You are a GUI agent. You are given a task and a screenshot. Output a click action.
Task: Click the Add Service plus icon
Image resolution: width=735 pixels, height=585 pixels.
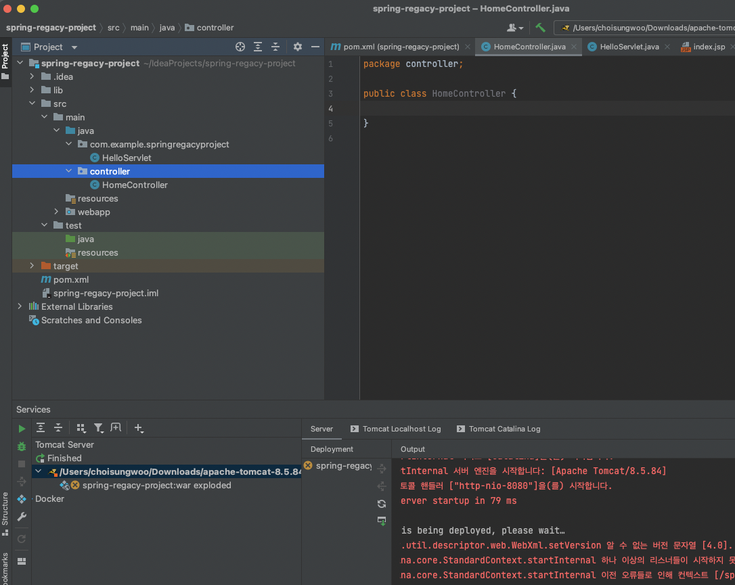pyautogui.click(x=139, y=428)
